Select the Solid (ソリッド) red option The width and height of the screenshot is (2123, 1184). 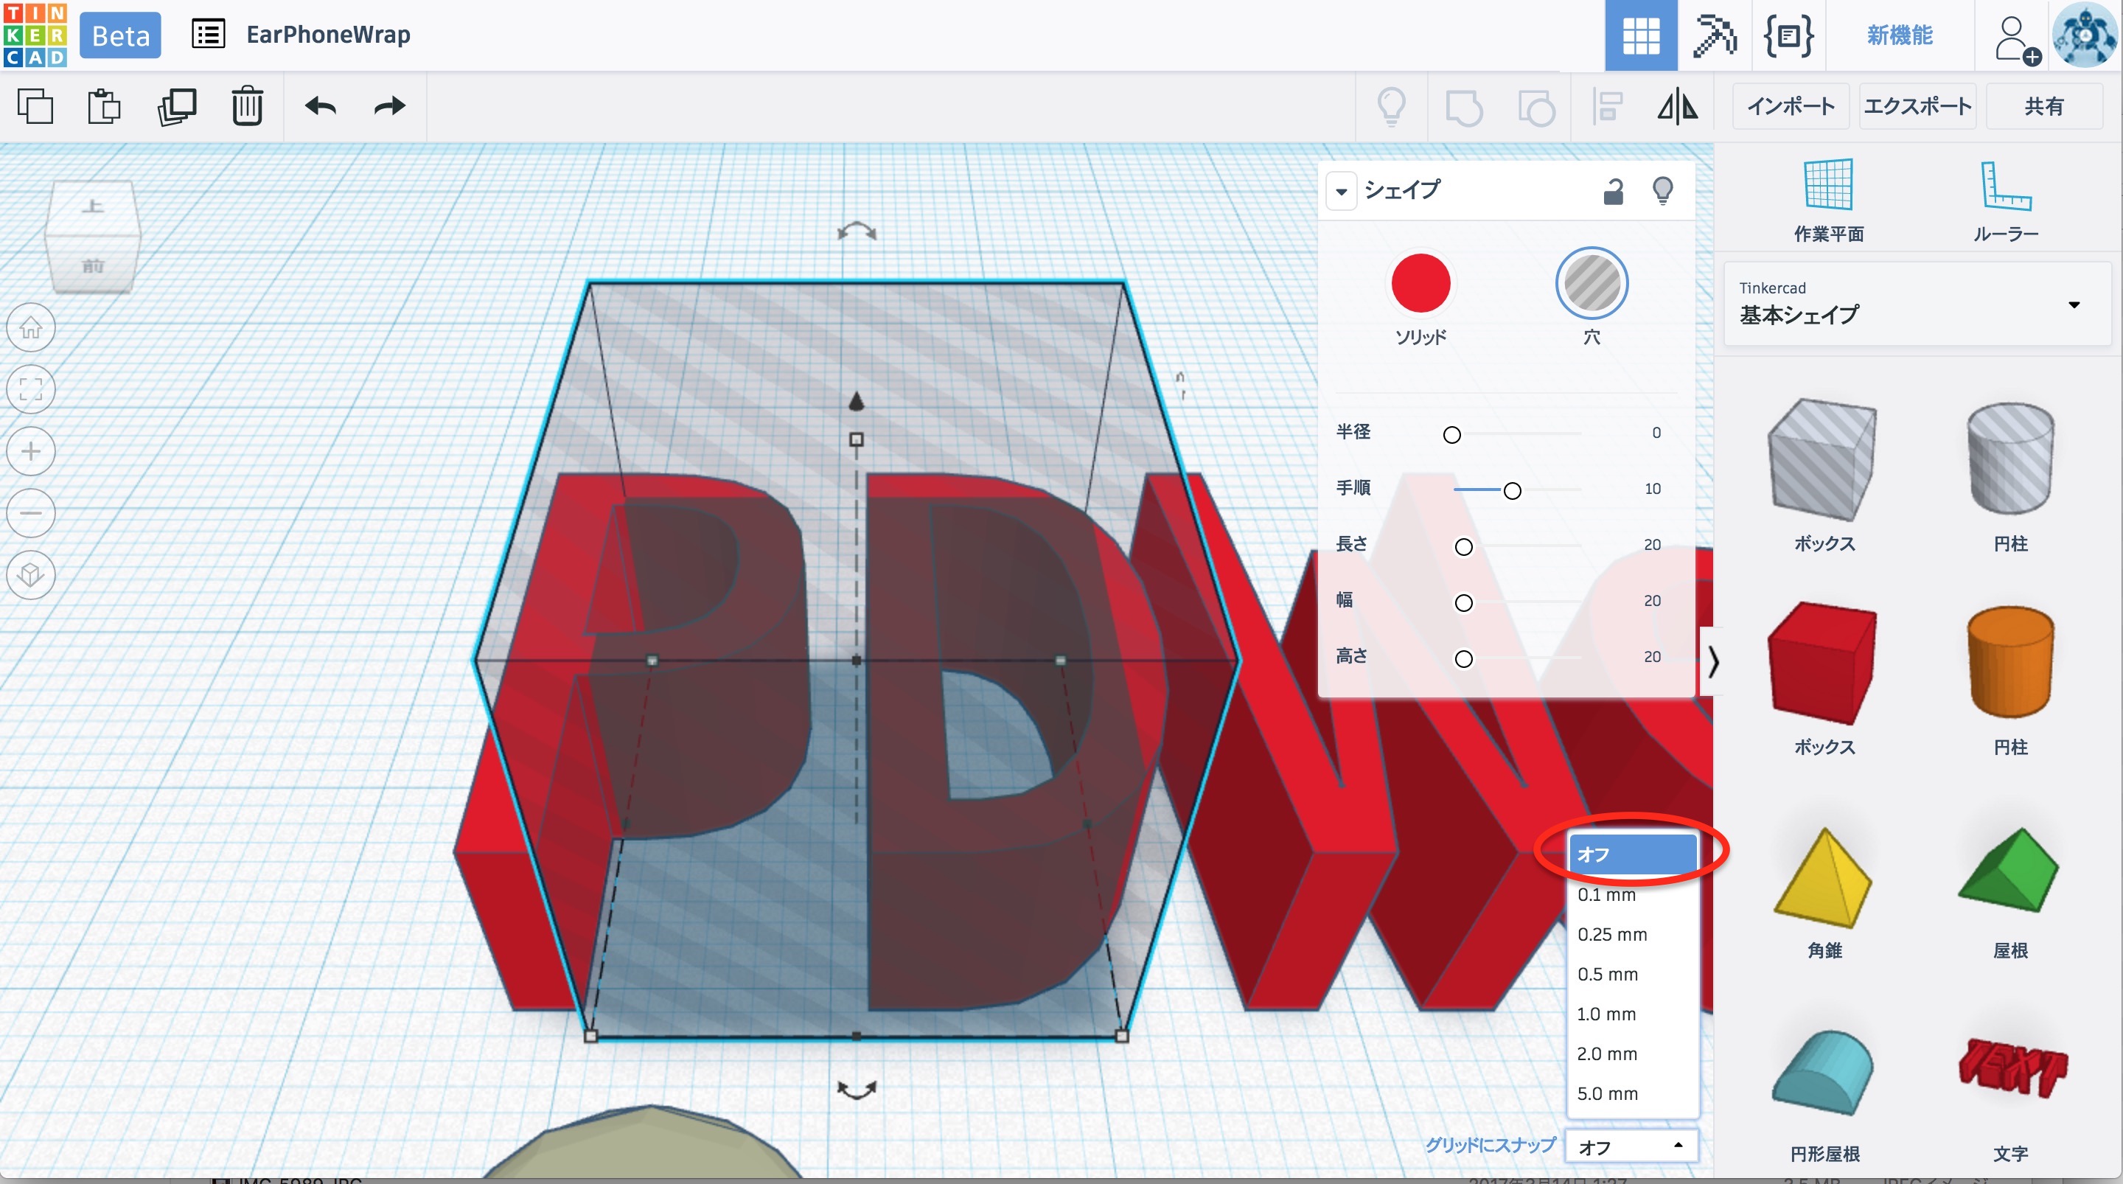tap(1420, 285)
